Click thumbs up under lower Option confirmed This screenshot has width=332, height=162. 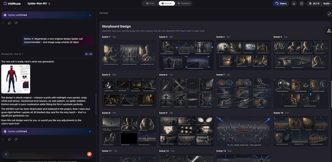(10, 139)
